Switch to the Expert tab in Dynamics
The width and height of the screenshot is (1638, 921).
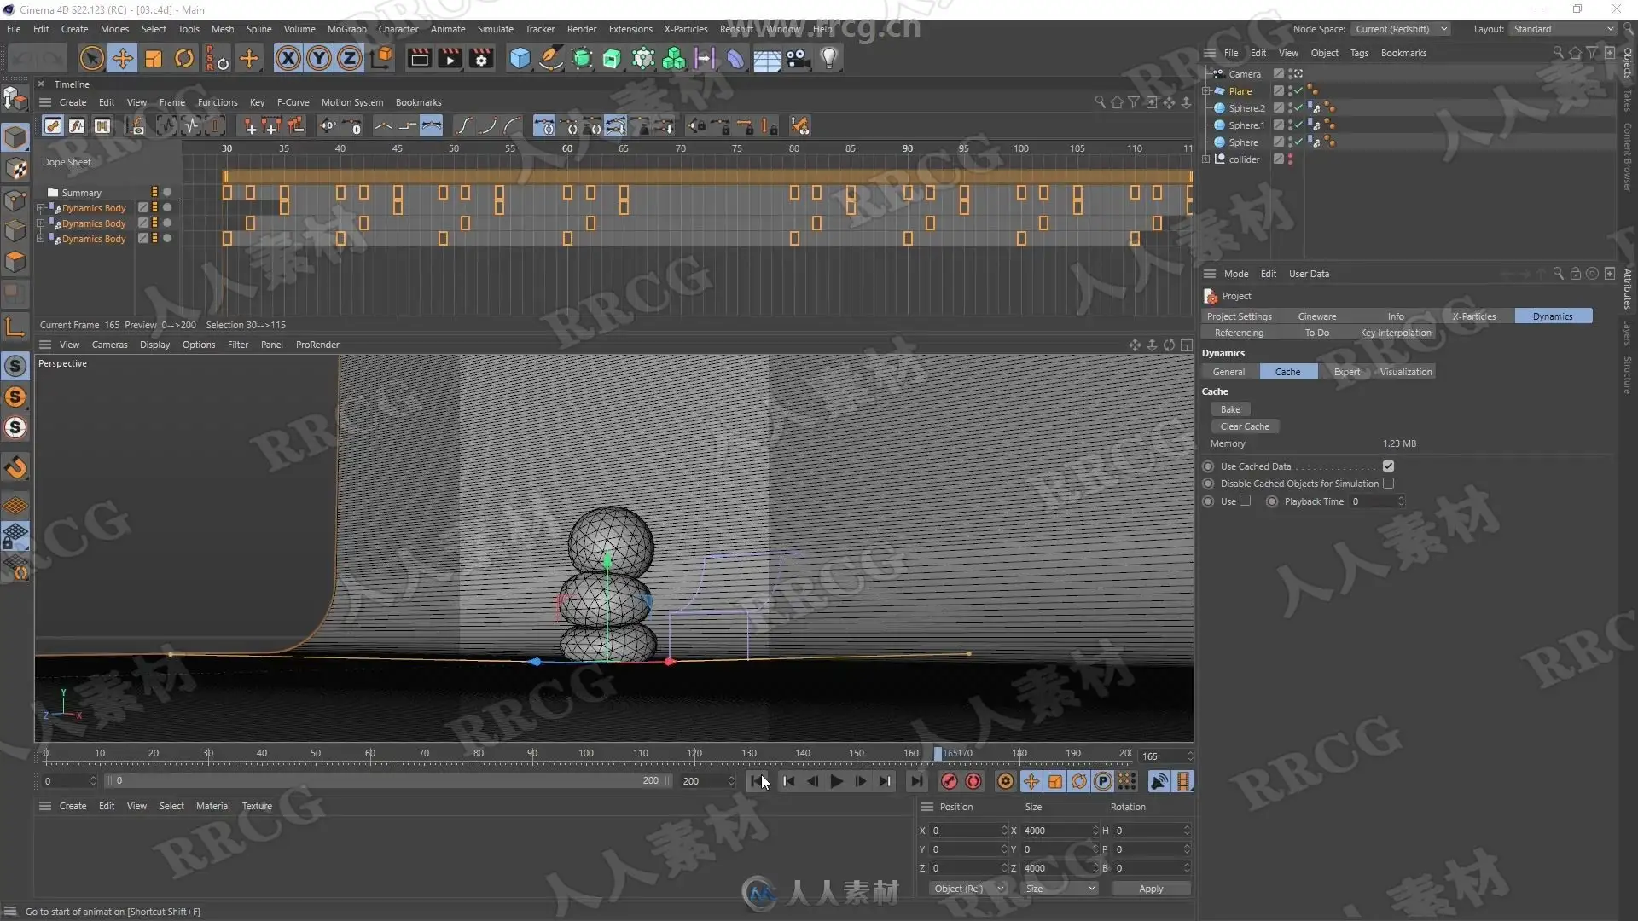point(1346,372)
